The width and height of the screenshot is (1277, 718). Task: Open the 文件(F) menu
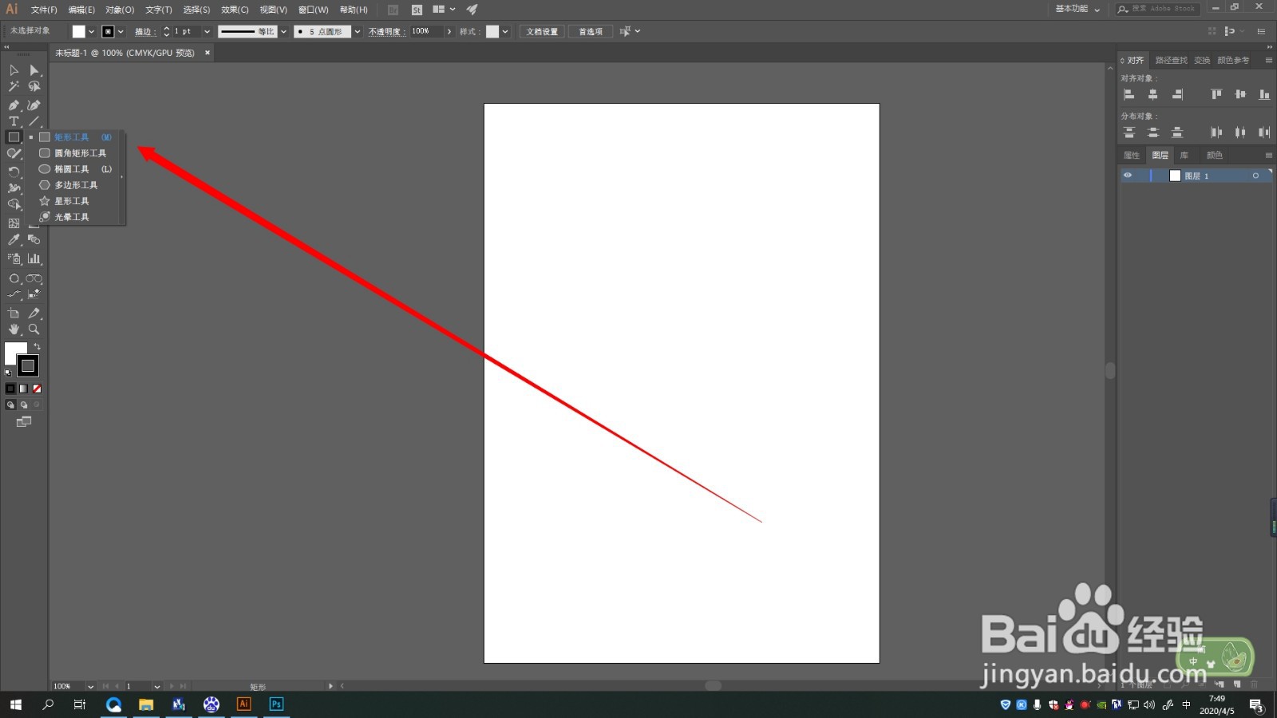pos(44,10)
